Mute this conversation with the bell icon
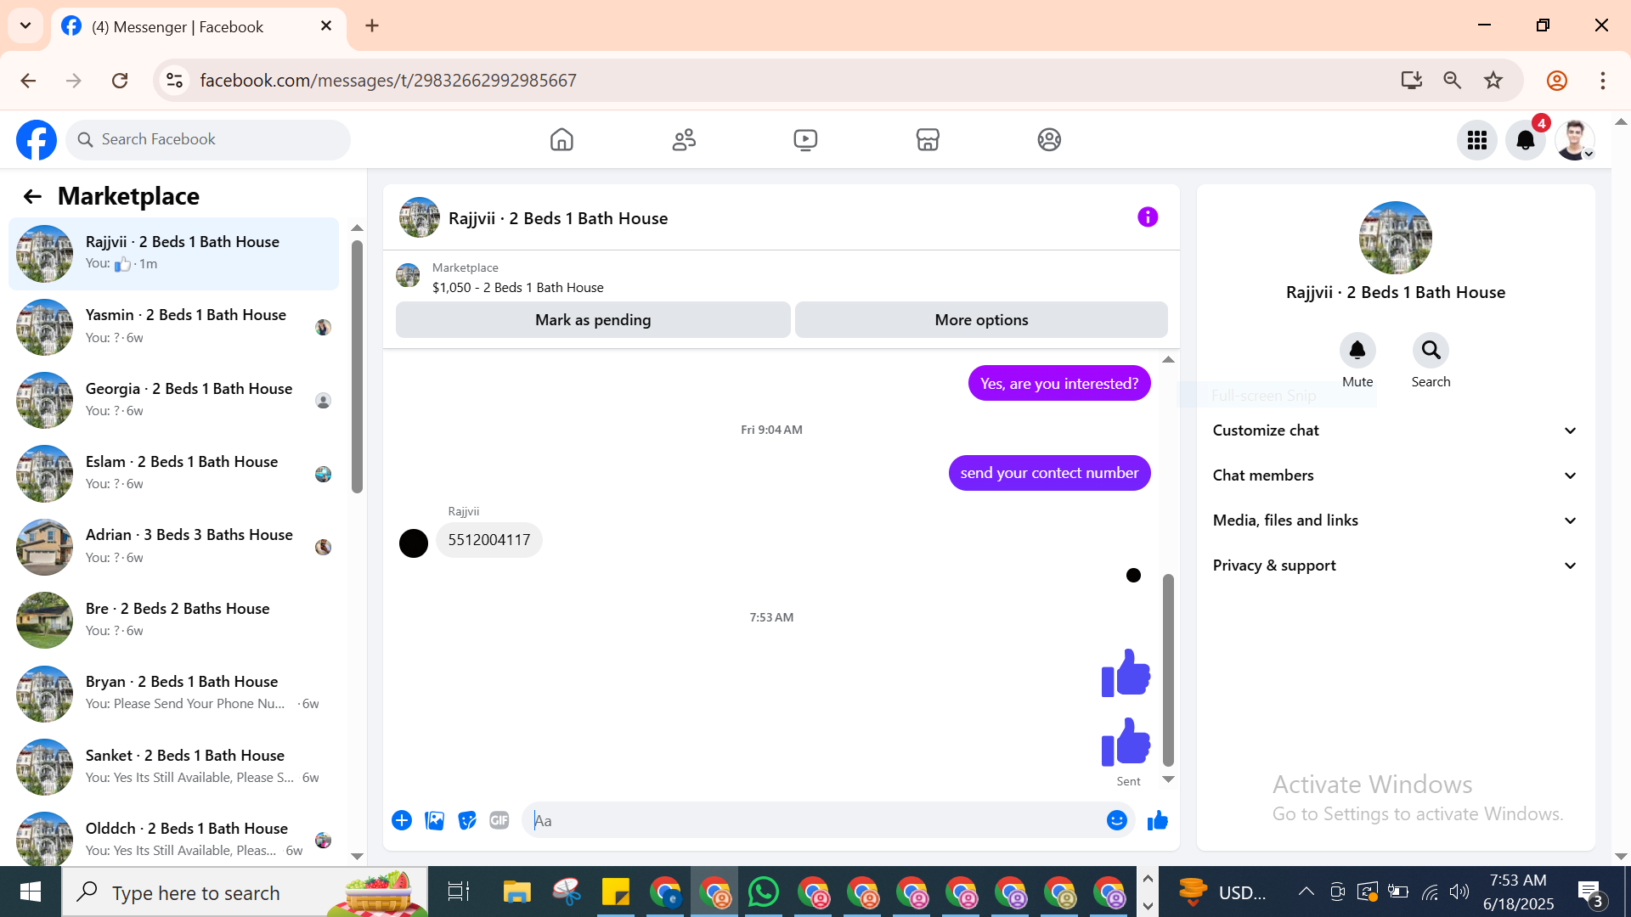This screenshot has width=1631, height=917. coord(1357,350)
